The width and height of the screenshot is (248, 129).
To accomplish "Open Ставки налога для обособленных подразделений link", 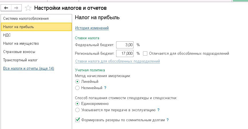I will (118, 61).
